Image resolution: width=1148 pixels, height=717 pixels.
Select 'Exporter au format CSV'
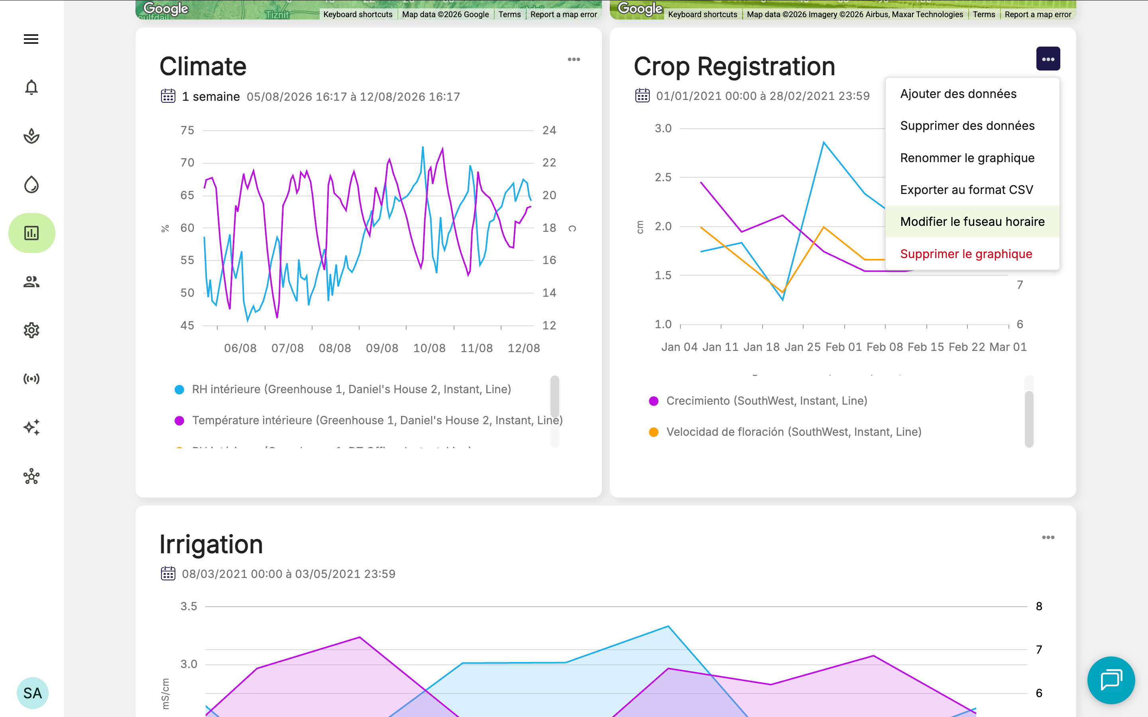(972, 190)
